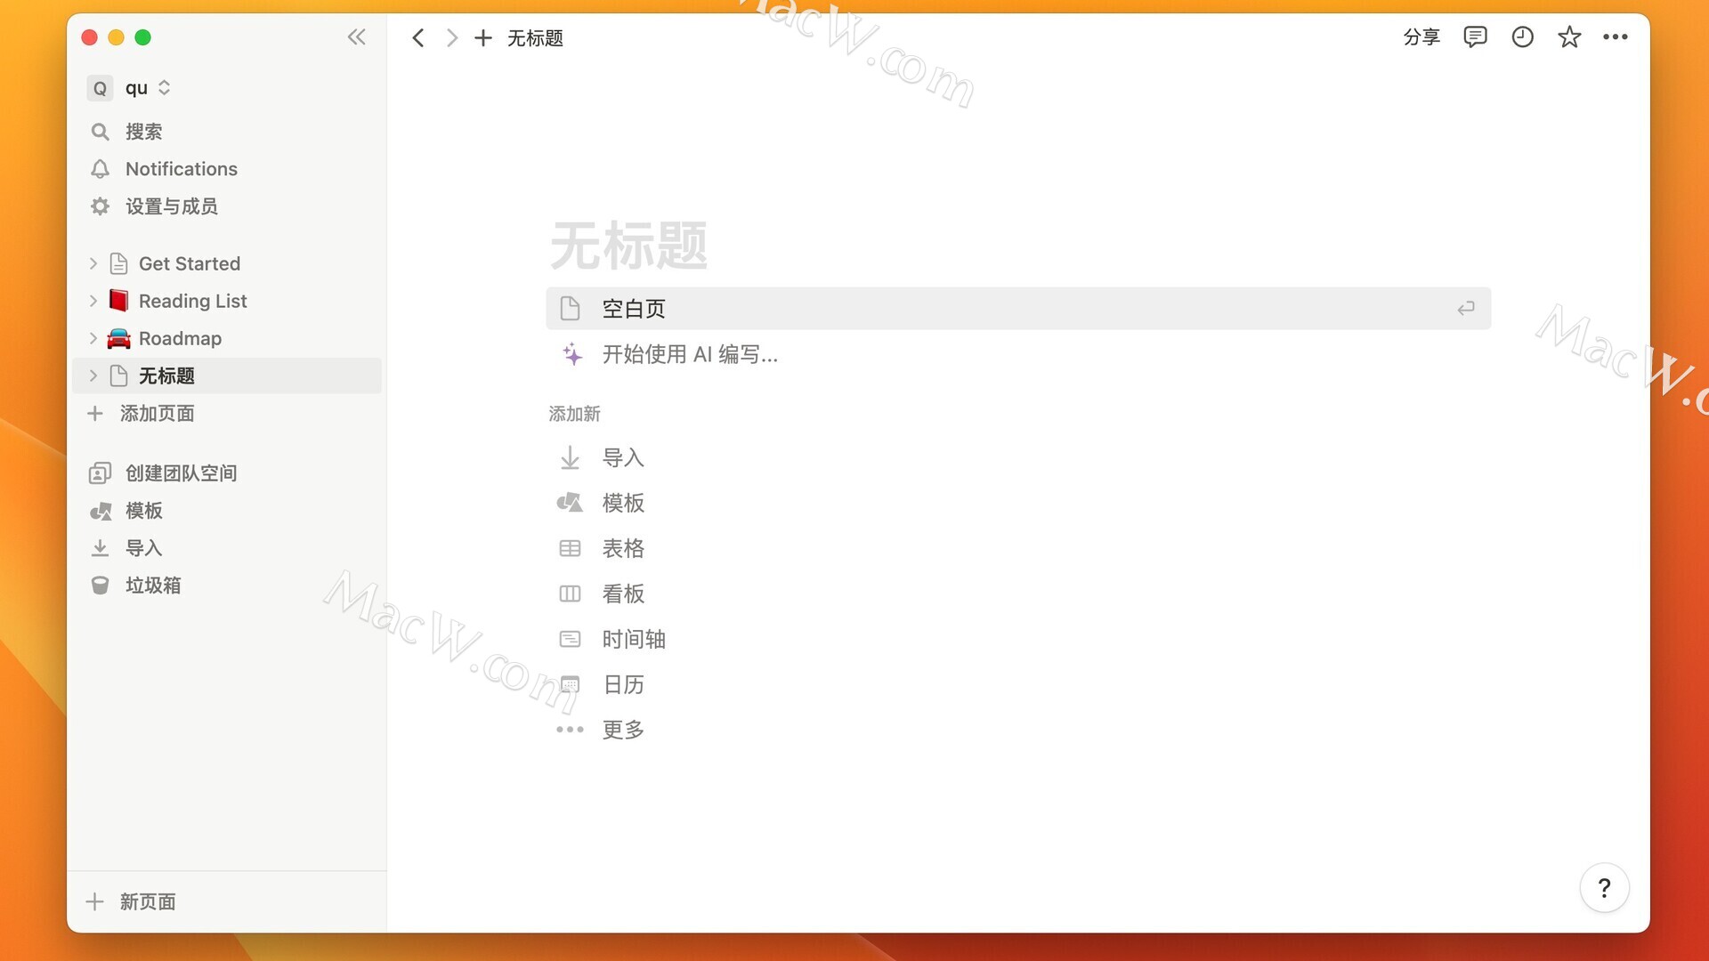Click the AI sparkle icon
Image resolution: width=1709 pixels, height=961 pixels.
coord(571,354)
